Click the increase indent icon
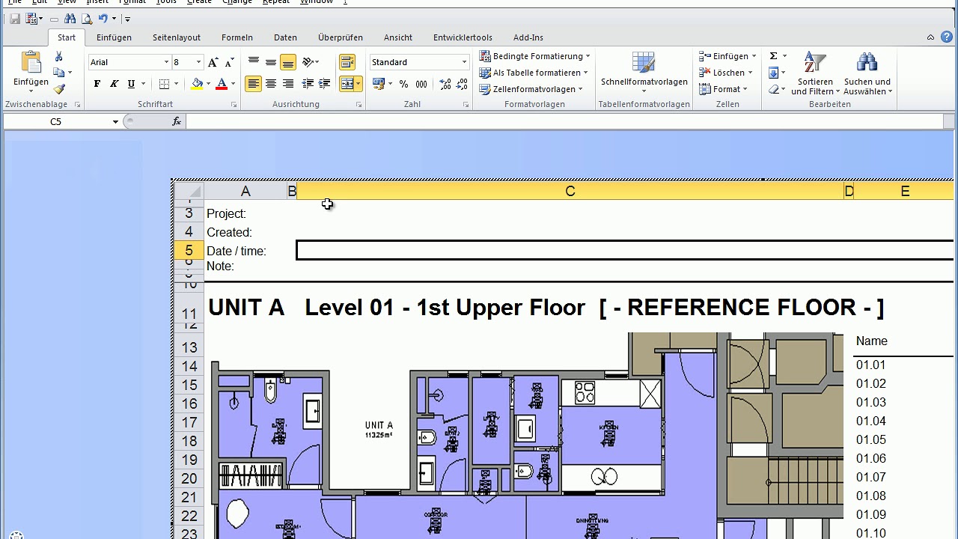Screen dimensions: 958x539 coord(324,84)
